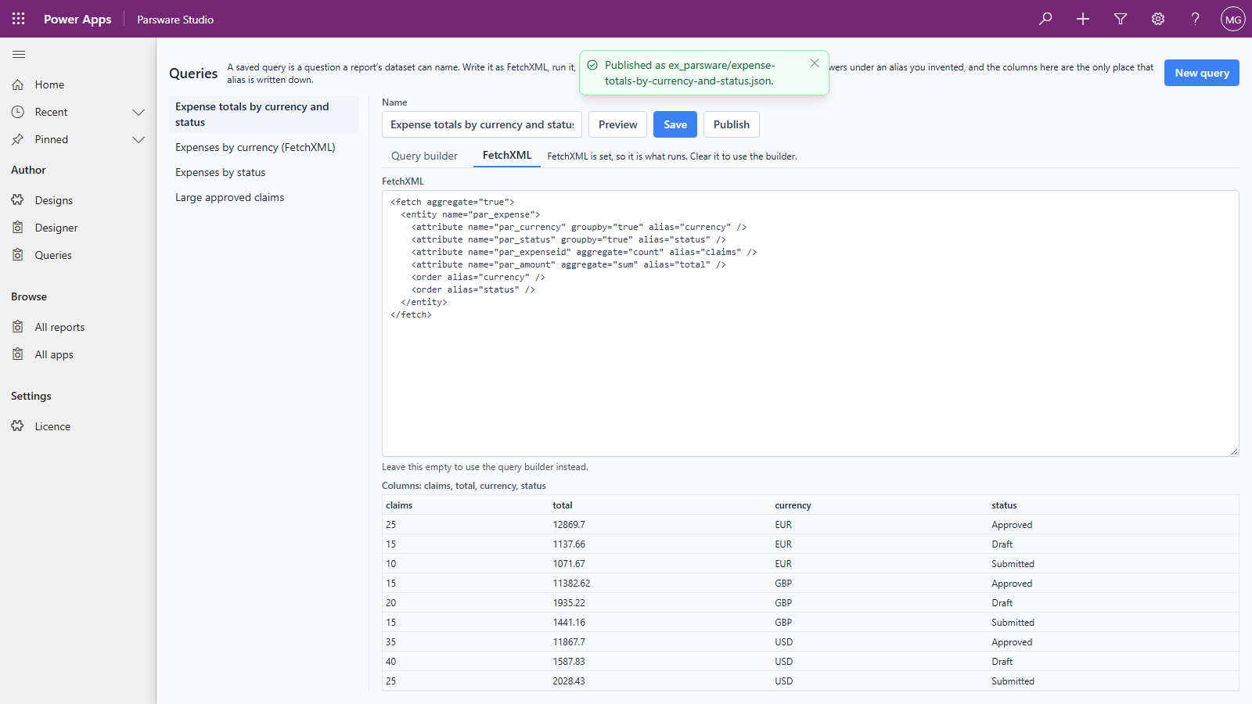Click the plus add icon in header
The width and height of the screenshot is (1252, 704).
[x=1083, y=19]
